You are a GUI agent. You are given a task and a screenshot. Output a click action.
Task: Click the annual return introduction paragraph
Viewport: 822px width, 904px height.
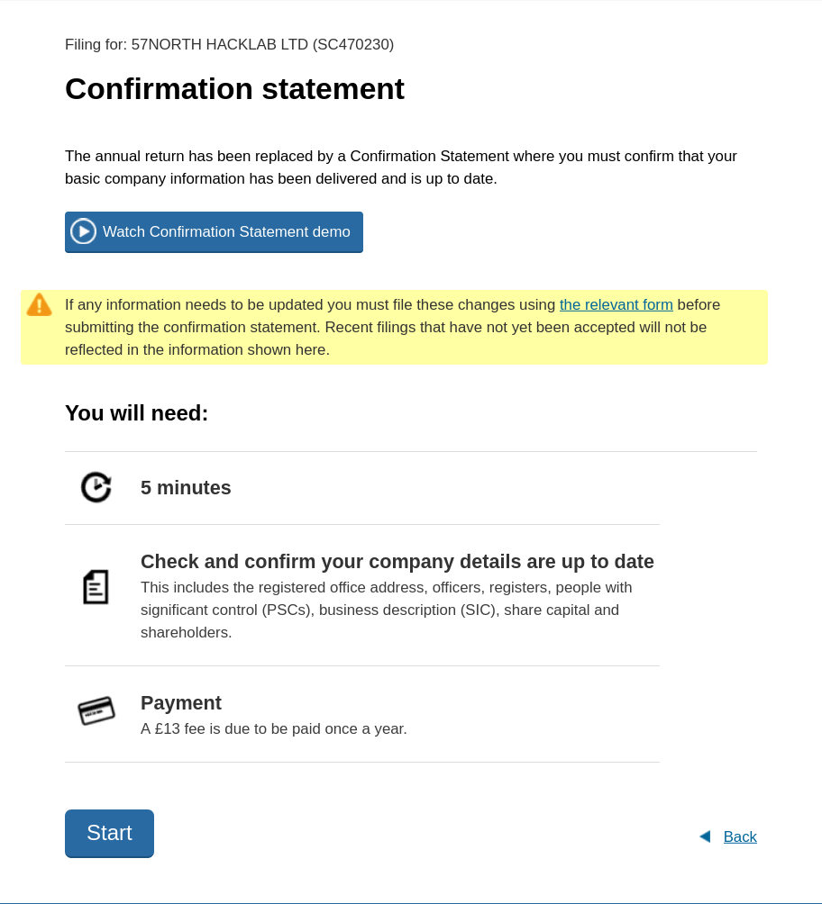(x=400, y=167)
